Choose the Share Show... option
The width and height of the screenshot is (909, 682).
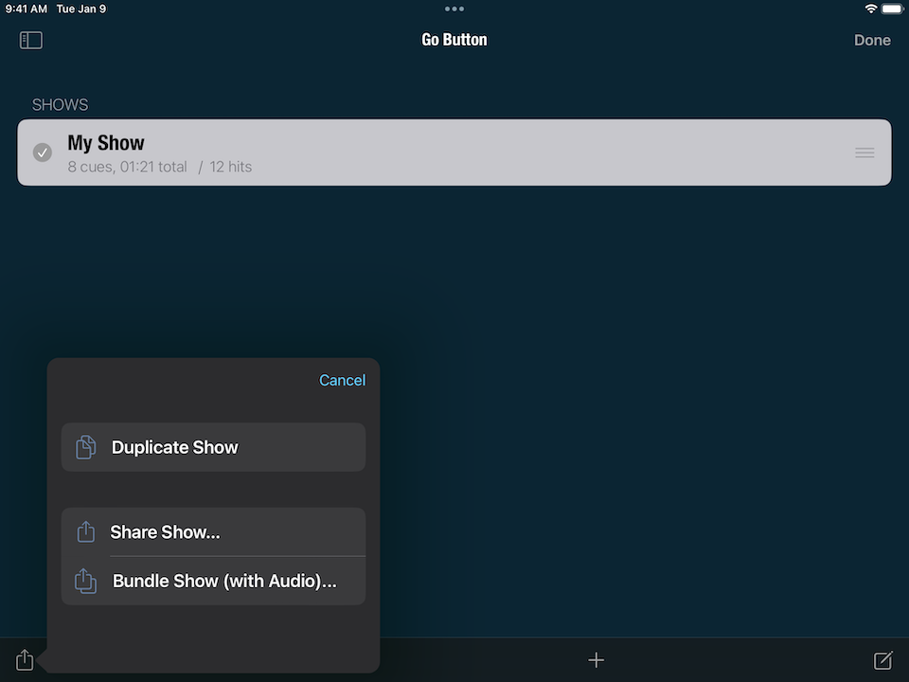point(165,532)
